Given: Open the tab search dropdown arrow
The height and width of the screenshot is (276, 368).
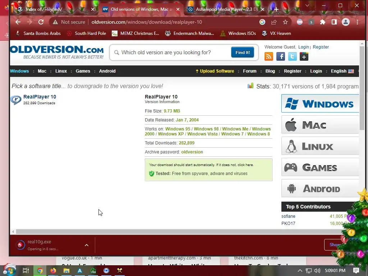Looking at the screenshot, I should pos(307,5).
